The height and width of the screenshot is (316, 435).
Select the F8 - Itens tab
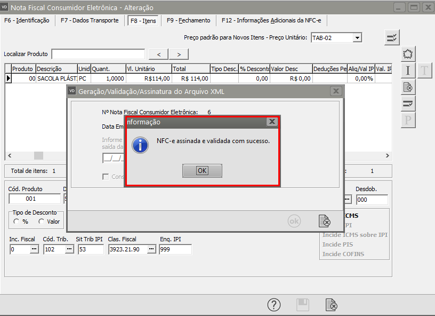click(x=143, y=21)
